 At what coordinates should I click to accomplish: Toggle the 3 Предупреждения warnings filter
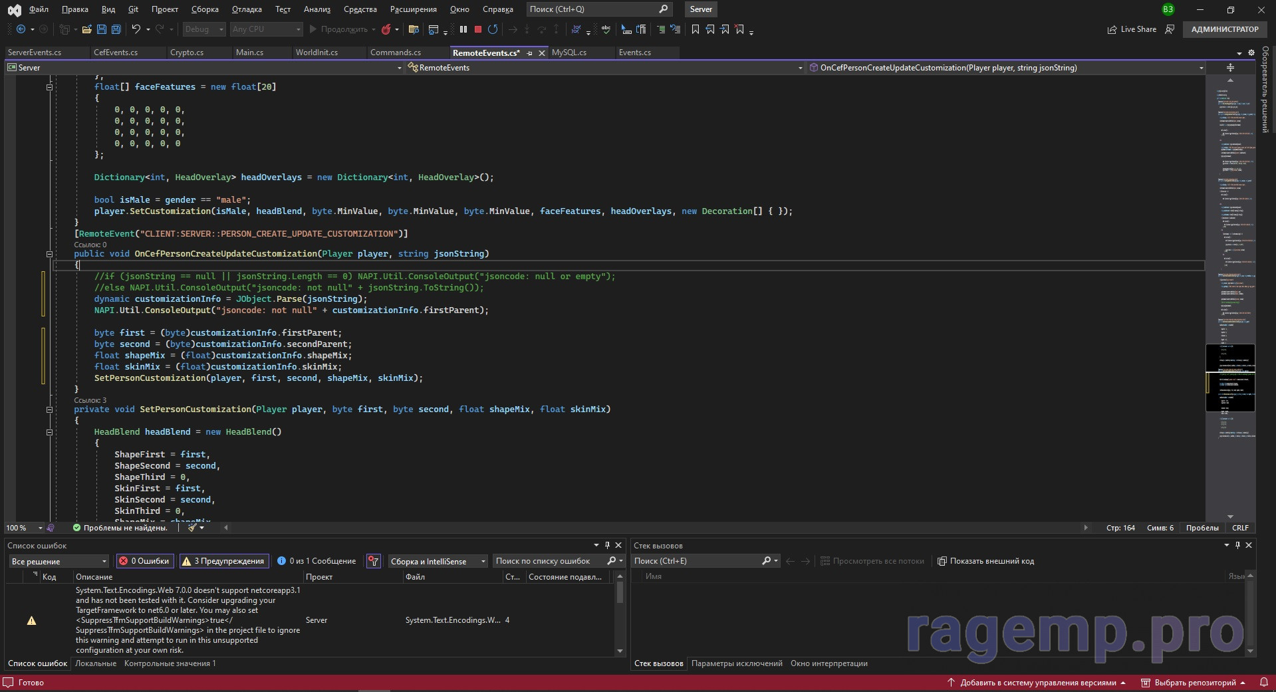[224, 561]
